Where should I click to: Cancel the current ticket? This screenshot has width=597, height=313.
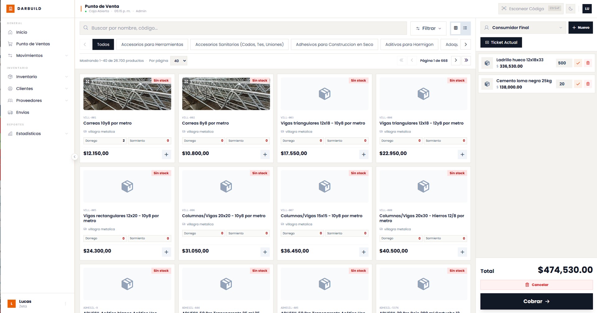(x=537, y=285)
